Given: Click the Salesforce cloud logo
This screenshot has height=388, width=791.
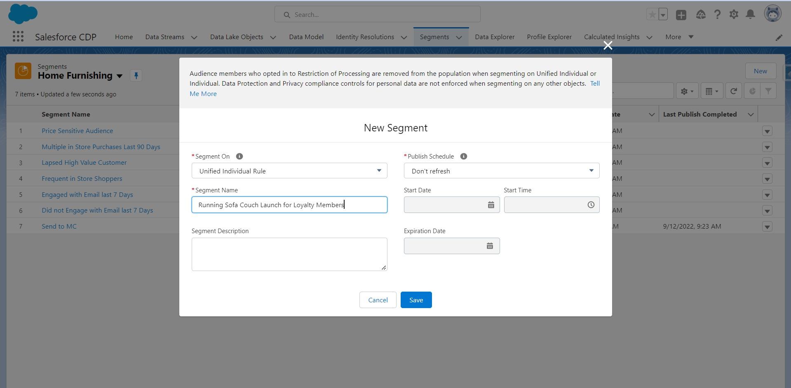Looking at the screenshot, I should pyautogui.click(x=23, y=14).
